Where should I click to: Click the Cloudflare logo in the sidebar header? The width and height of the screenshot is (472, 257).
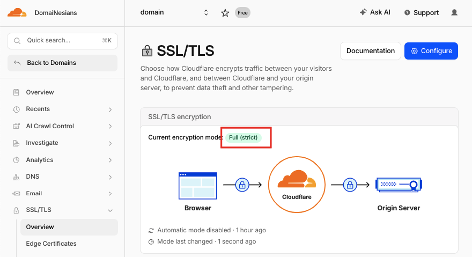pos(17,13)
